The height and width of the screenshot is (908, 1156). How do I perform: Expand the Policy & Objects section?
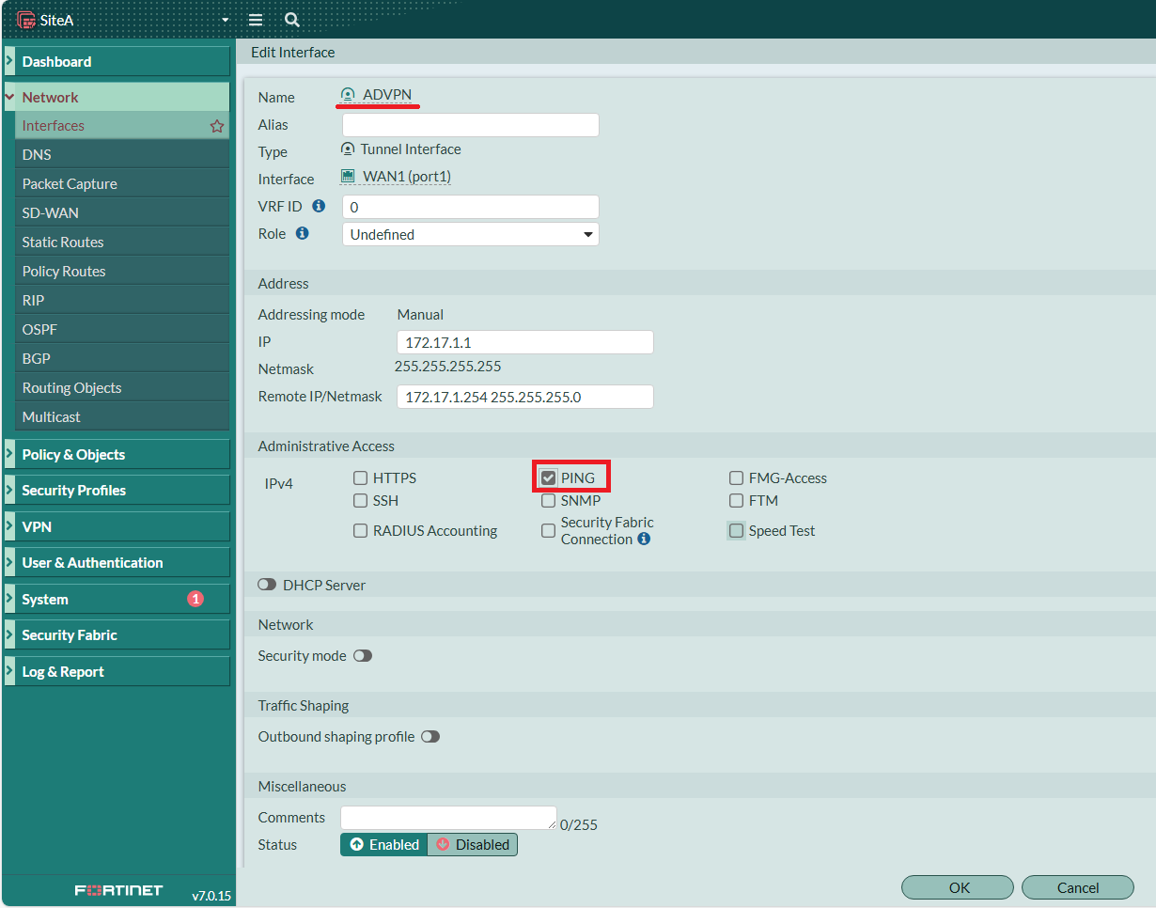point(117,454)
